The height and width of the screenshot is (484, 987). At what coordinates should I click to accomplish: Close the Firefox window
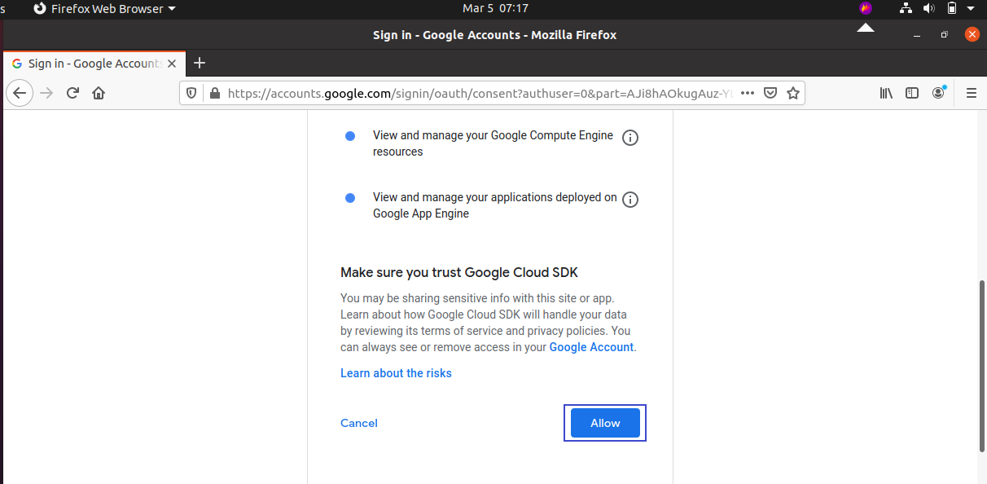972,34
